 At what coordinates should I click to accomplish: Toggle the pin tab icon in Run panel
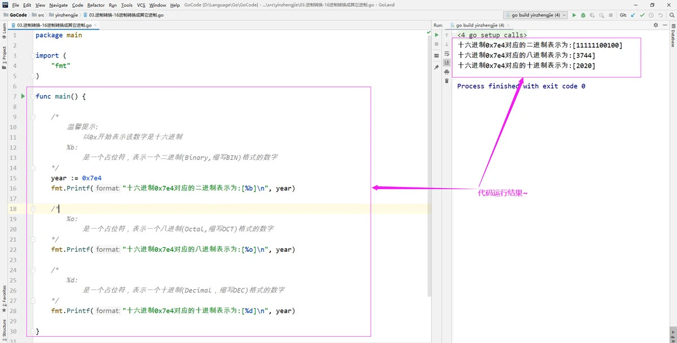[437, 67]
